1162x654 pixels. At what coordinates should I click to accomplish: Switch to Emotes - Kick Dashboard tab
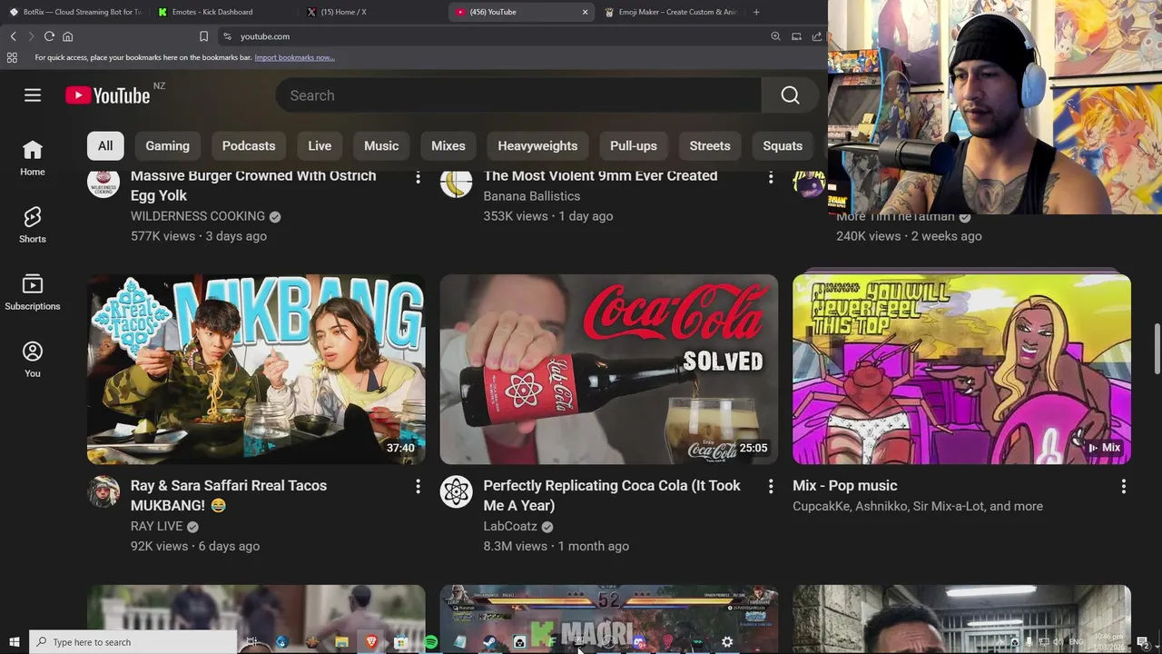tap(222, 12)
